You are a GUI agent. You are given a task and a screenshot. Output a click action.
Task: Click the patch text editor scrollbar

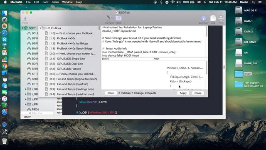point(207,31)
